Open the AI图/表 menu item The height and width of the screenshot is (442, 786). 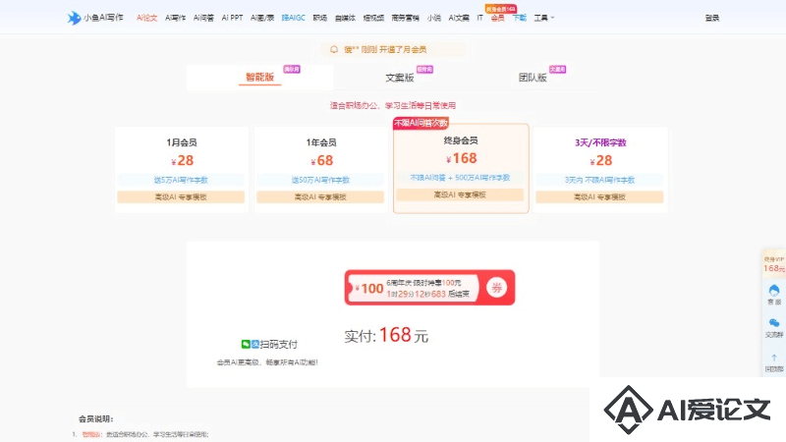click(262, 18)
